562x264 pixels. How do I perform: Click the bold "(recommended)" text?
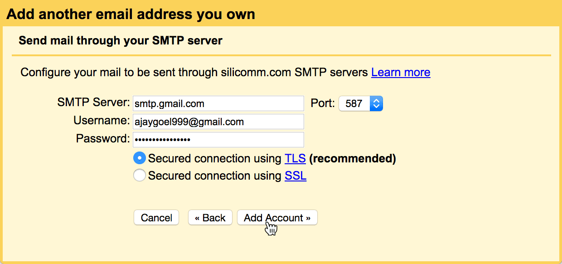(x=353, y=158)
